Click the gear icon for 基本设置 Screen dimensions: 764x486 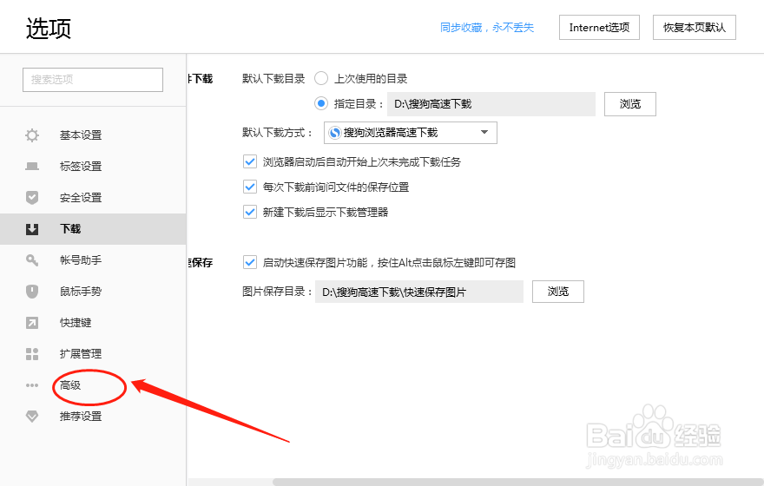[x=32, y=135]
